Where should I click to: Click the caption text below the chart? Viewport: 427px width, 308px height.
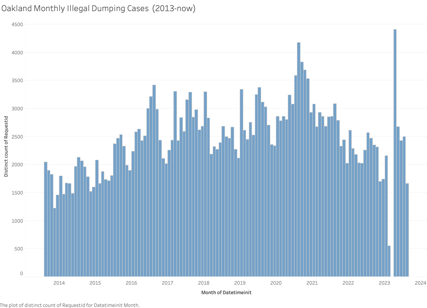coord(70,305)
